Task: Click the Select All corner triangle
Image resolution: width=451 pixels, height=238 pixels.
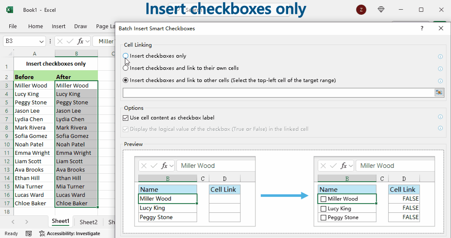Action: pyautogui.click(x=11, y=53)
